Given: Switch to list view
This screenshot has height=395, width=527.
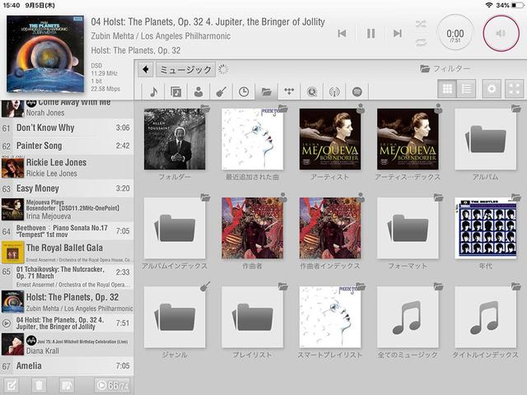Looking at the screenshot, I should click(466, 89).
